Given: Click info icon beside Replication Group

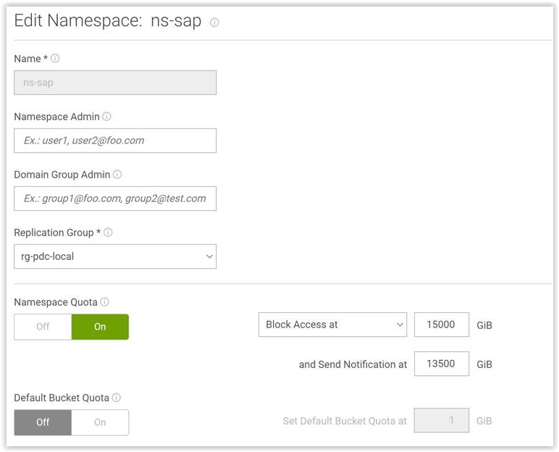Looking at the screenshot, I should point(108,233).
